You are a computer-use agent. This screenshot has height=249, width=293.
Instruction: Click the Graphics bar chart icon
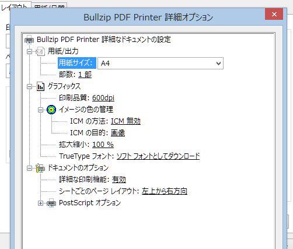pos(41,86)
